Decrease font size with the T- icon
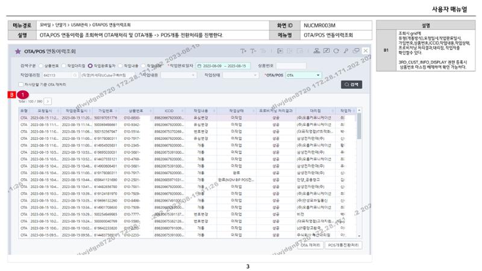Image resolution: width=482 pixels, height=271 pixels. (253, 51)
